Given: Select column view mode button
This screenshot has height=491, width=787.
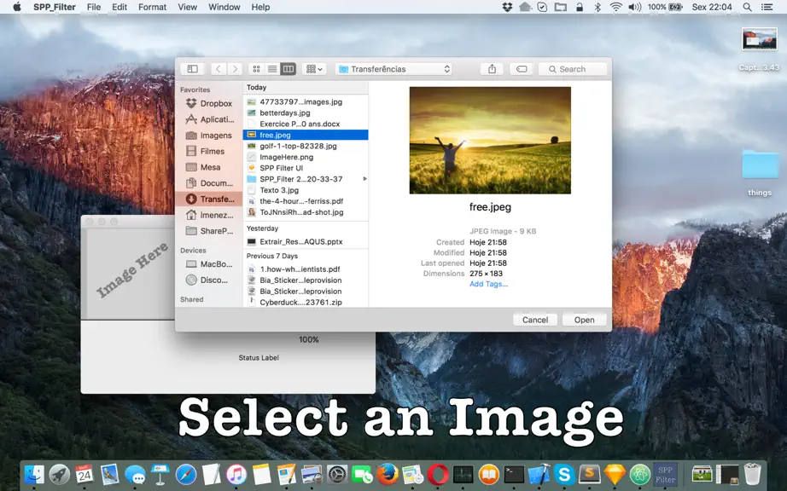Looking at the screenshot, I should (289, 69).
